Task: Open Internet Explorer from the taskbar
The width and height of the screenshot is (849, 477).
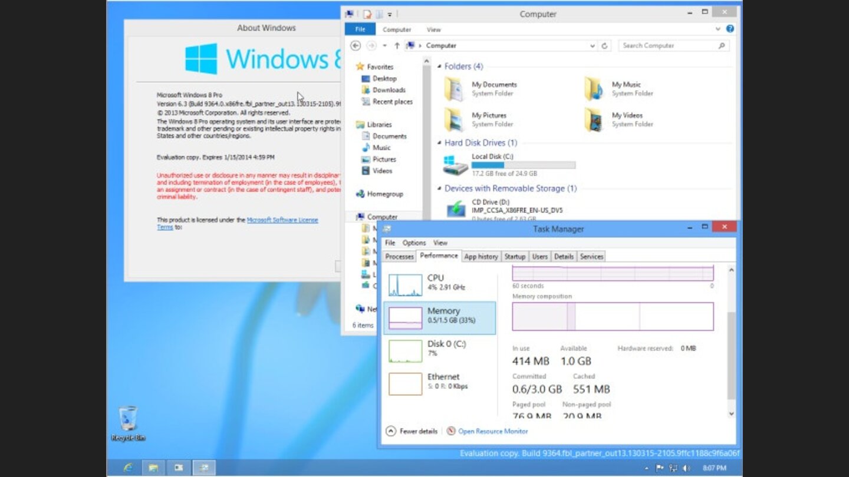Action: tap(129, 467)
